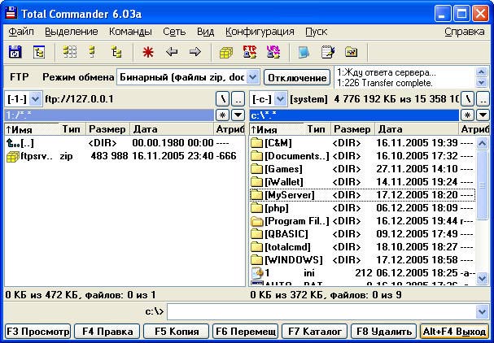Screen dimensions: 494x343
Task: Click the blue notepad toolbar icon
Action: pyautogui.click(x=304, y=52)
